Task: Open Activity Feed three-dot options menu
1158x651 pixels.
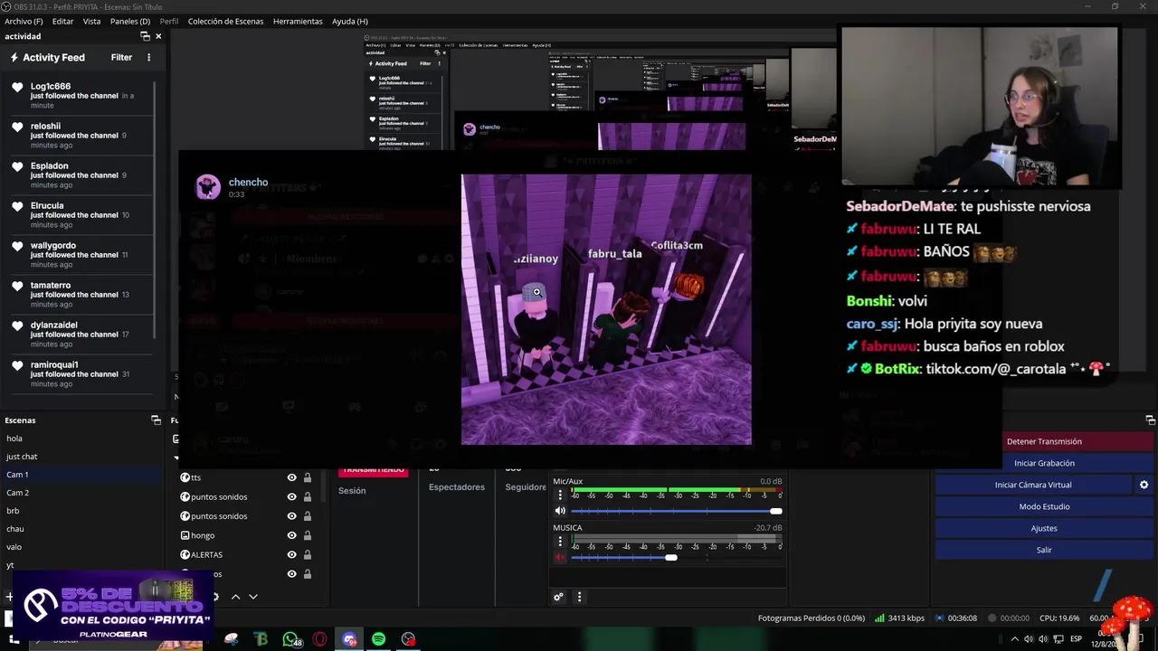Action: (149, 57)
